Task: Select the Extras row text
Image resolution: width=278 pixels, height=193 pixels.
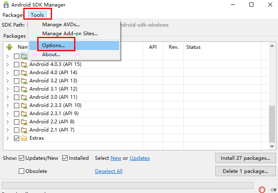Action: 36,138
